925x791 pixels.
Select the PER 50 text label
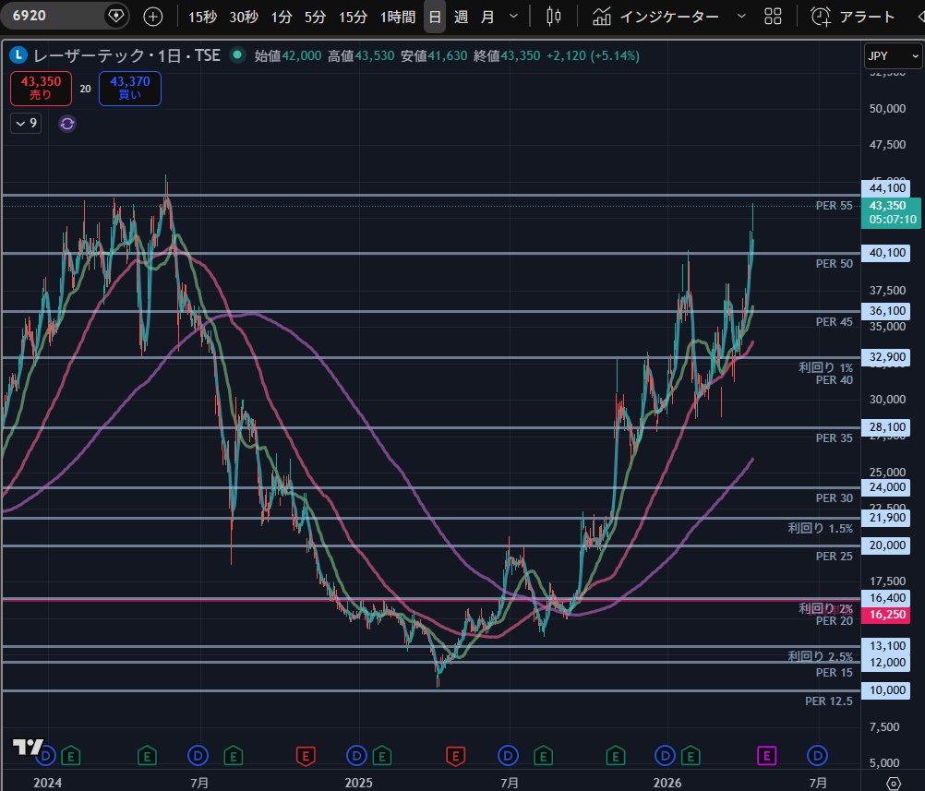pos(834,264)
